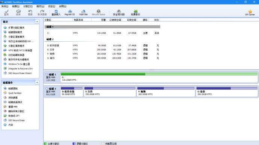
Task: Open the VIP Center crown icon
Action: tap(250, 12)
